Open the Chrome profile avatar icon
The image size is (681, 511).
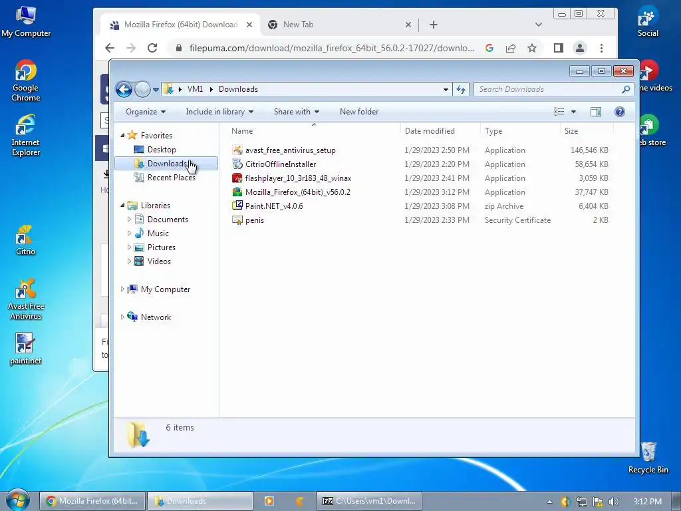click(580, 48)
